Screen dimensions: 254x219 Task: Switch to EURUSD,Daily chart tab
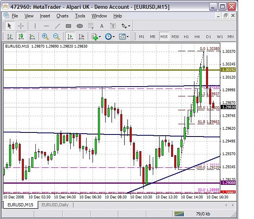[x=55, y=205]
